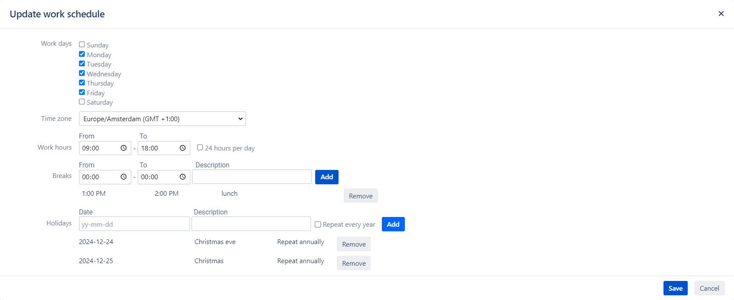Uncheck Monday work day
This screenshot has height=300, width=734.
(82, 54)
